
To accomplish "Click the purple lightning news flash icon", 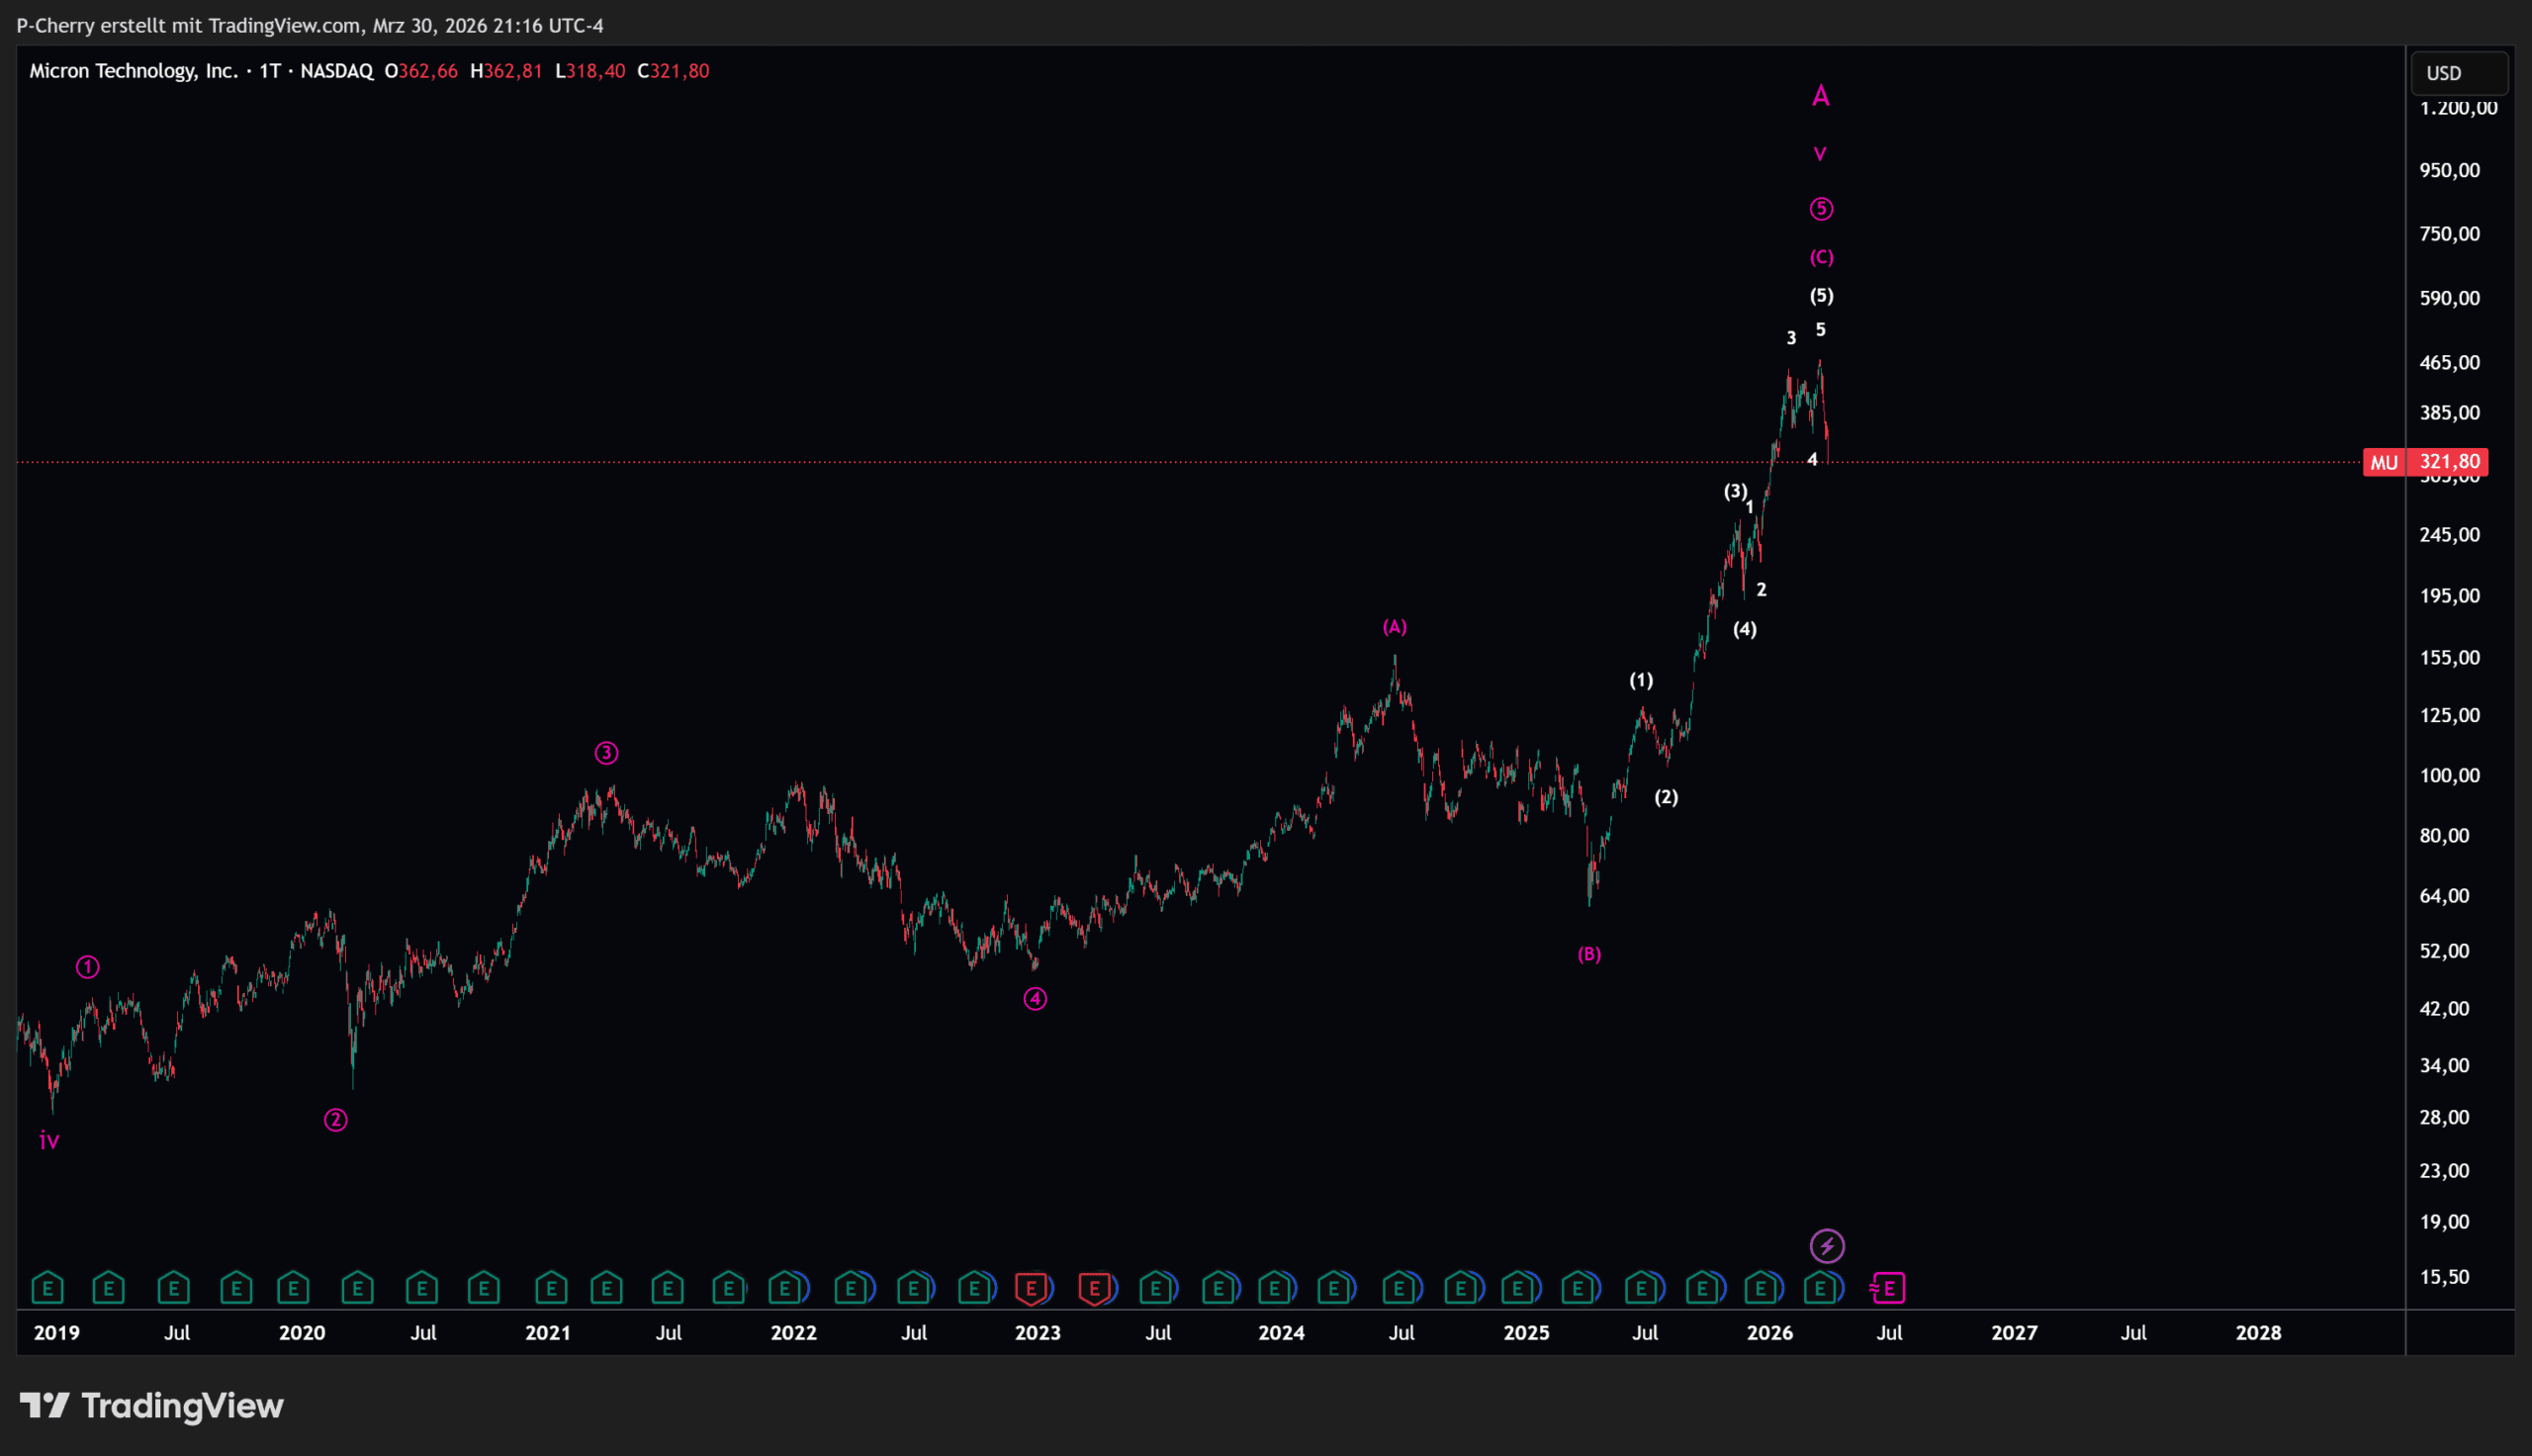I will 1826,1246.
